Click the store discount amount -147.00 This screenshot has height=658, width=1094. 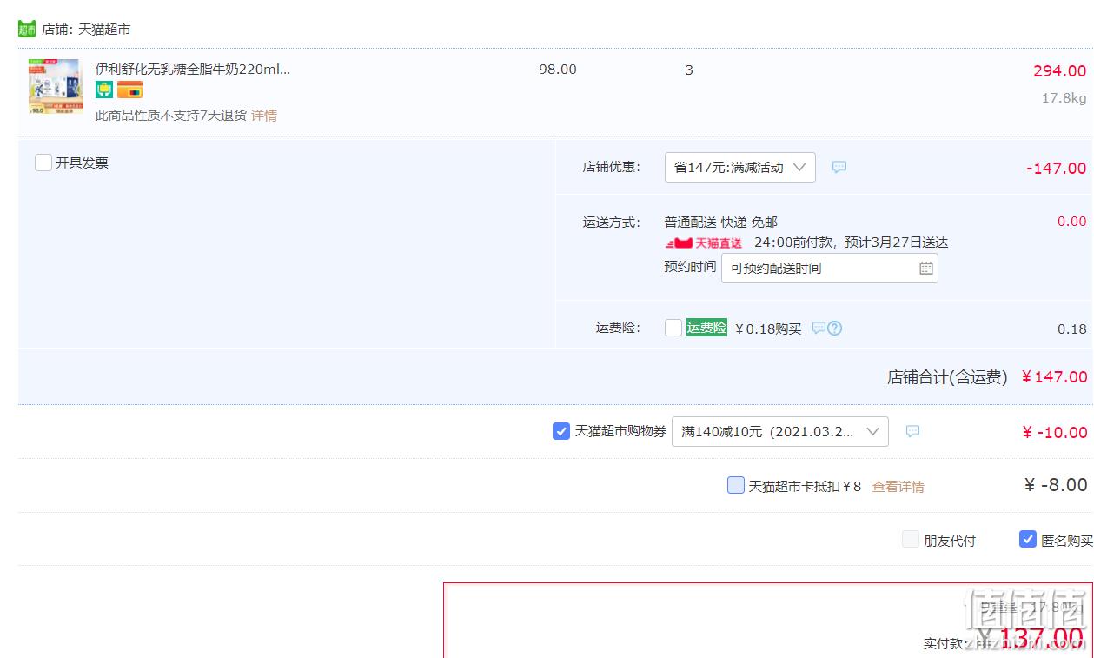[1057, 169]
